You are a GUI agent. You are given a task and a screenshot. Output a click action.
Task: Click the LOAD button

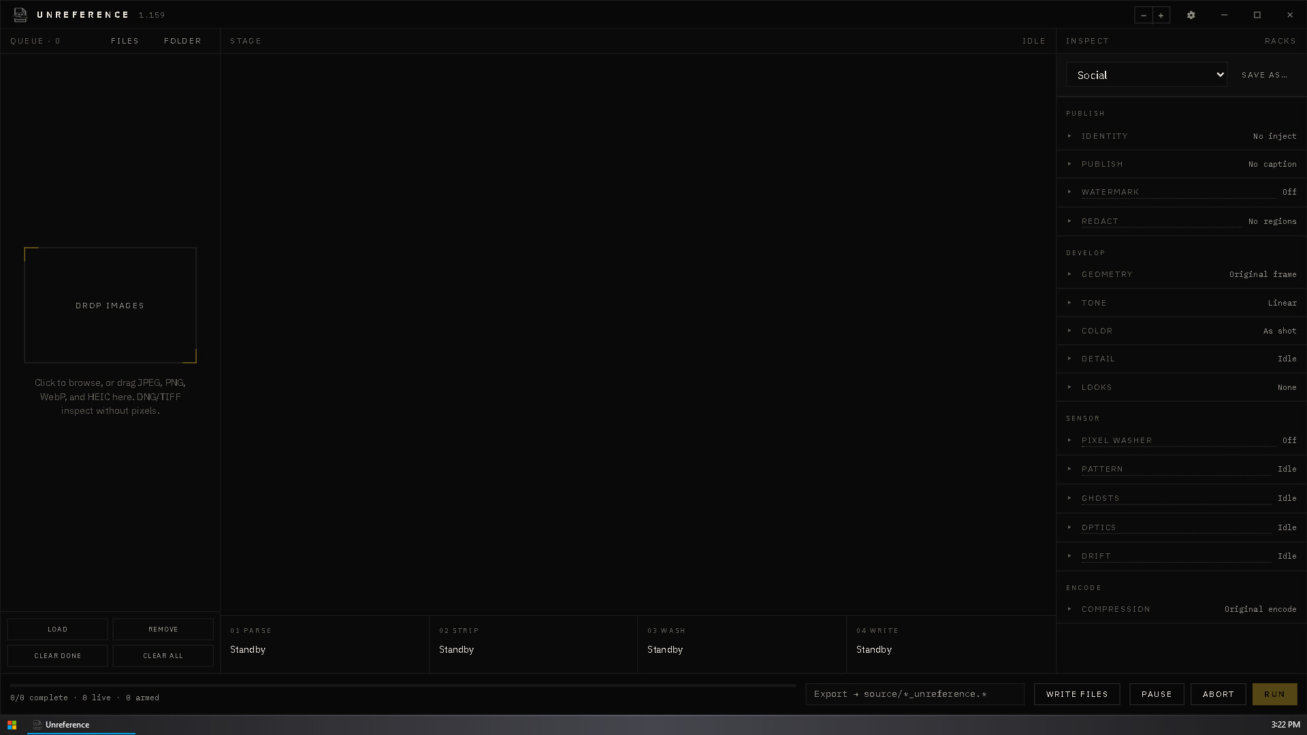(x=58, y=630)
